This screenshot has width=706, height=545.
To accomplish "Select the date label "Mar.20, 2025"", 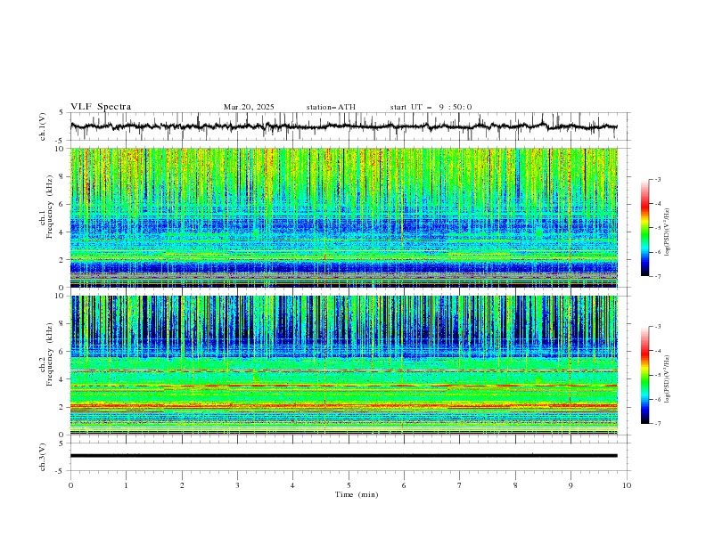I will pyautogui.click(x=249, y=107).
